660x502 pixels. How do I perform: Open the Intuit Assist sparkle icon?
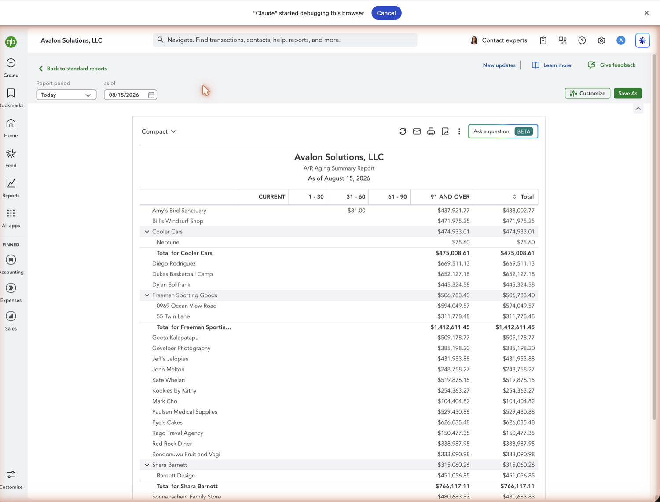pyautogui.click(x=642, y=40)
